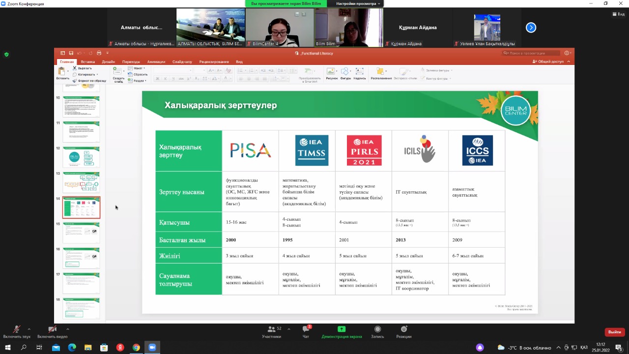Open Google Chrome from taskbar

pos(136,347)
